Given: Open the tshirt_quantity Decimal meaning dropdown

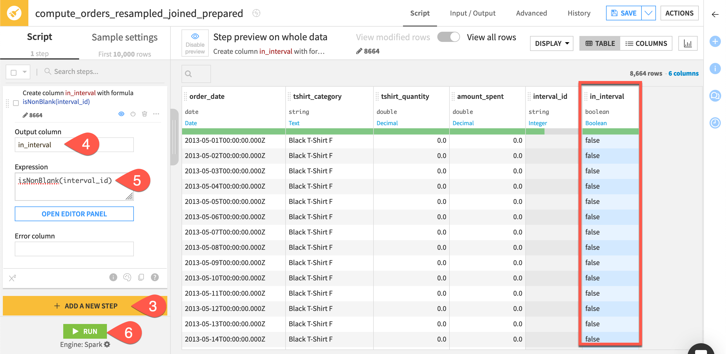Looking at the screenshot, I should pos(387,123).
